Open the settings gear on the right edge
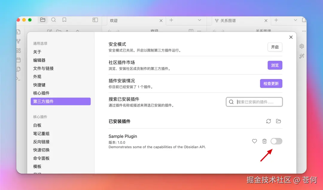 (302, 46)
